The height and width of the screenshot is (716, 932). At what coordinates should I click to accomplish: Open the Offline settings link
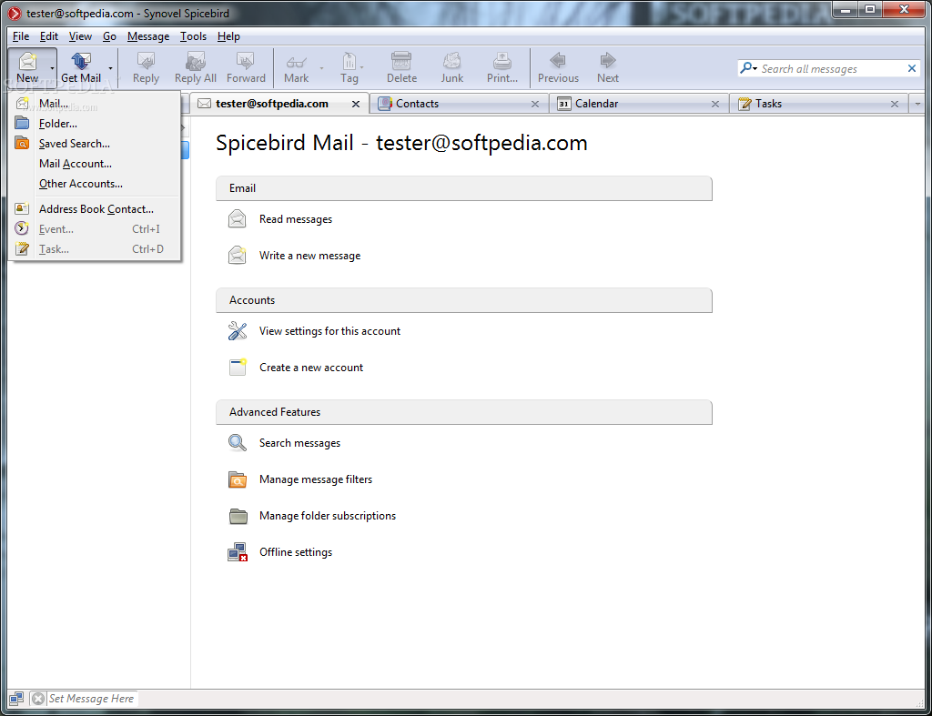point(296,552)
